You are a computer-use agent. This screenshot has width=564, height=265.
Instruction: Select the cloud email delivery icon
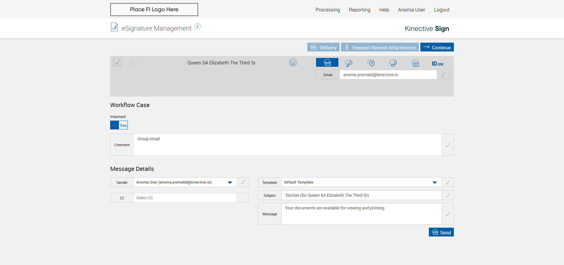click(327, 63)
